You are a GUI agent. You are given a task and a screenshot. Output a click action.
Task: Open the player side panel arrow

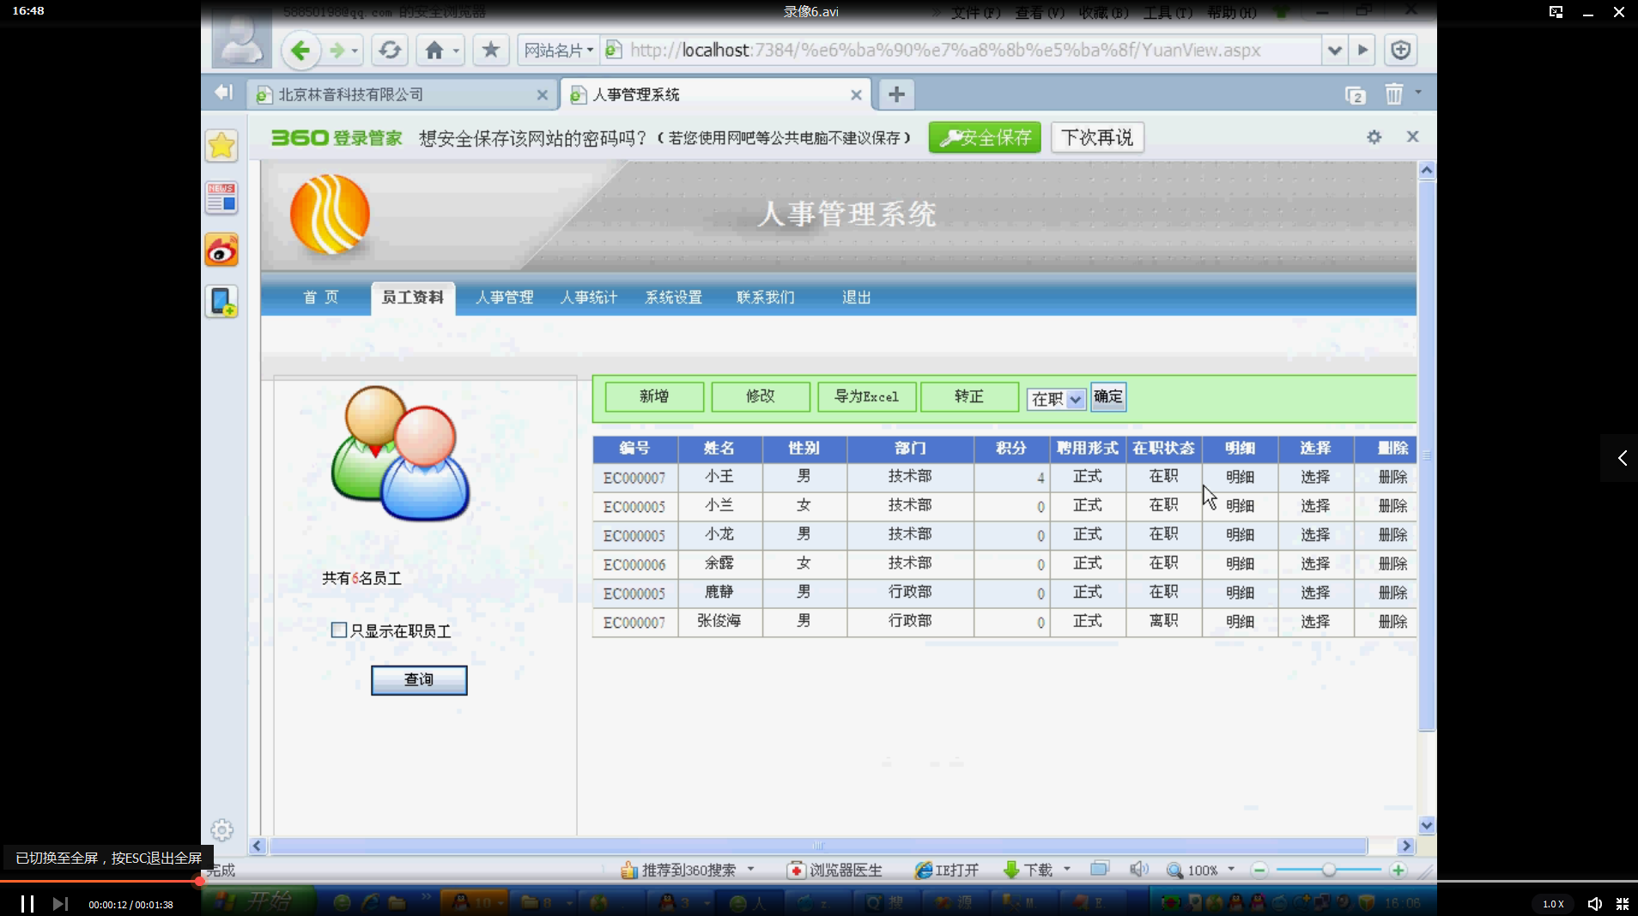[x=1622, y=458]
